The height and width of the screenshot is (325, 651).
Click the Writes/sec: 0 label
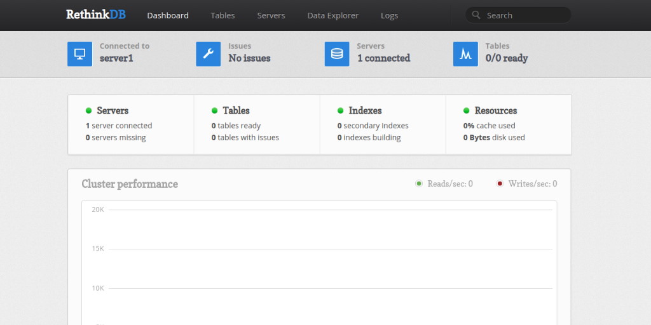click(x=533, y=183)
